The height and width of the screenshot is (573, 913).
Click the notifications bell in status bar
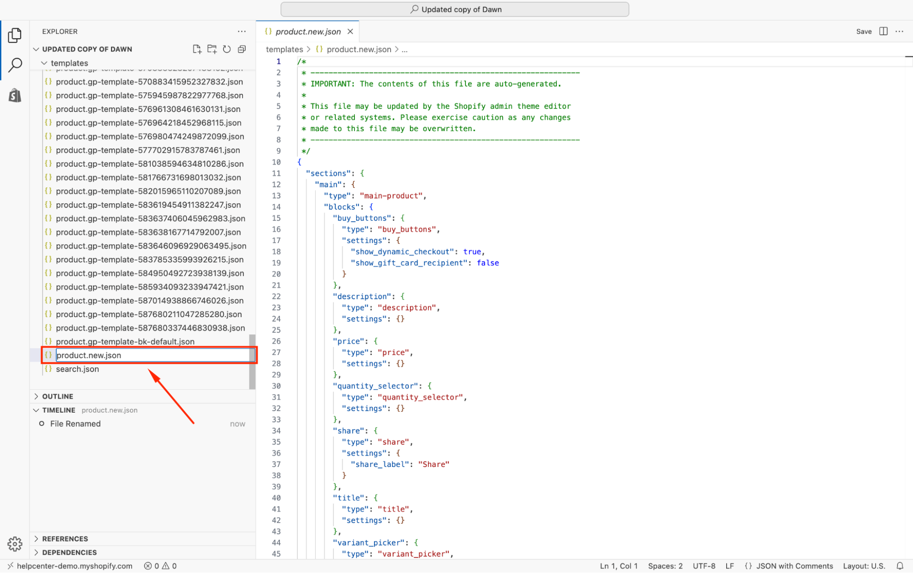click(900, 566)
